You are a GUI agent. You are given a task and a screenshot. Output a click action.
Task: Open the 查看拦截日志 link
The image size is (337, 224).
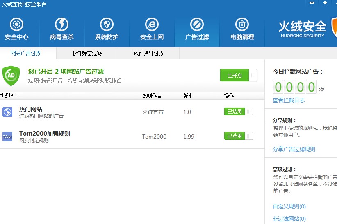289,100
